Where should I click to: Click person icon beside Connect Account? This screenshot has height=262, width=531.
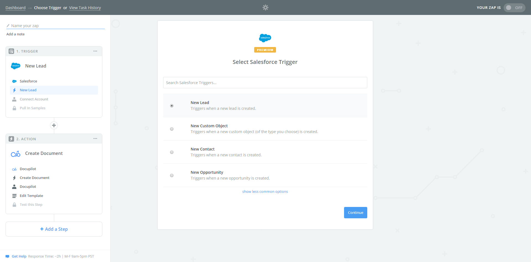pyautogui.click(x=14, y=99)
